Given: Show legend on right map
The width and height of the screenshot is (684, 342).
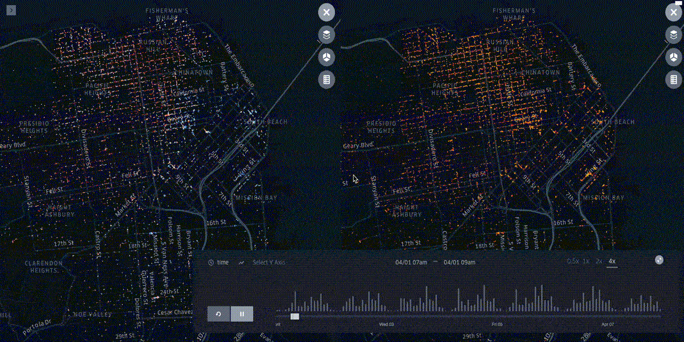Looking at the screenshot, I should click(x=674, y=80).
